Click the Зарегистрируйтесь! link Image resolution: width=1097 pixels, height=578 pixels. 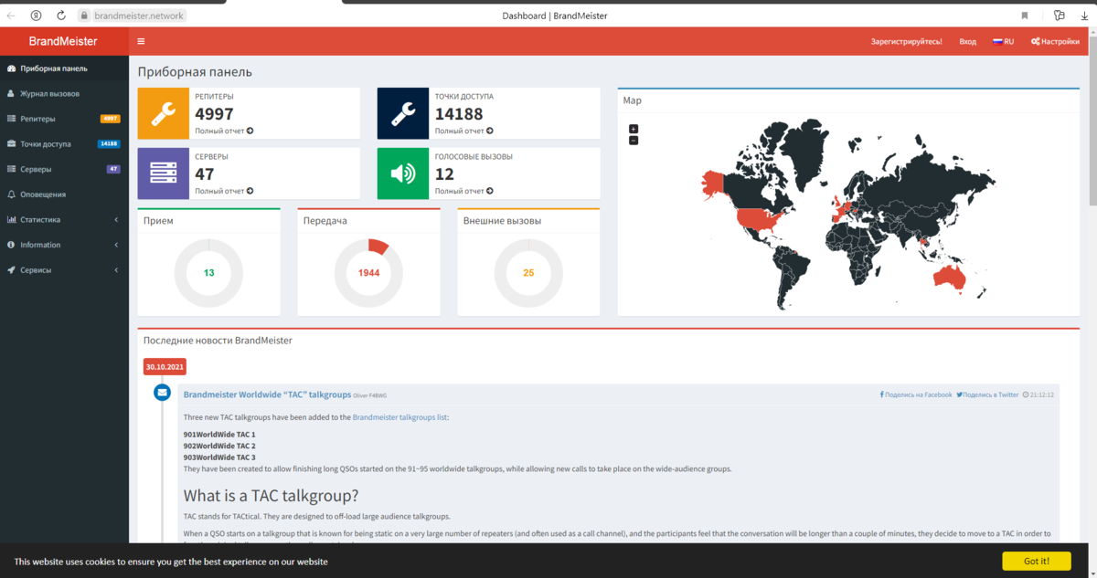[907, 41]
